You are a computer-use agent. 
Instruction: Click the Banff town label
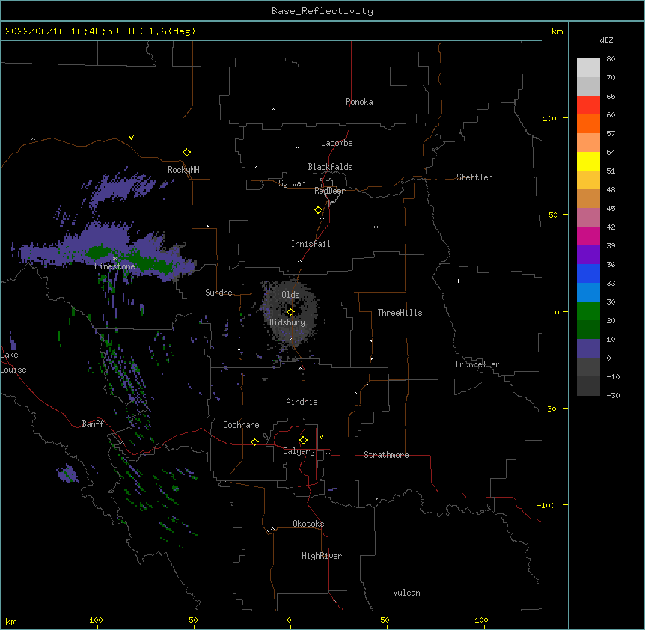point(93,424)
